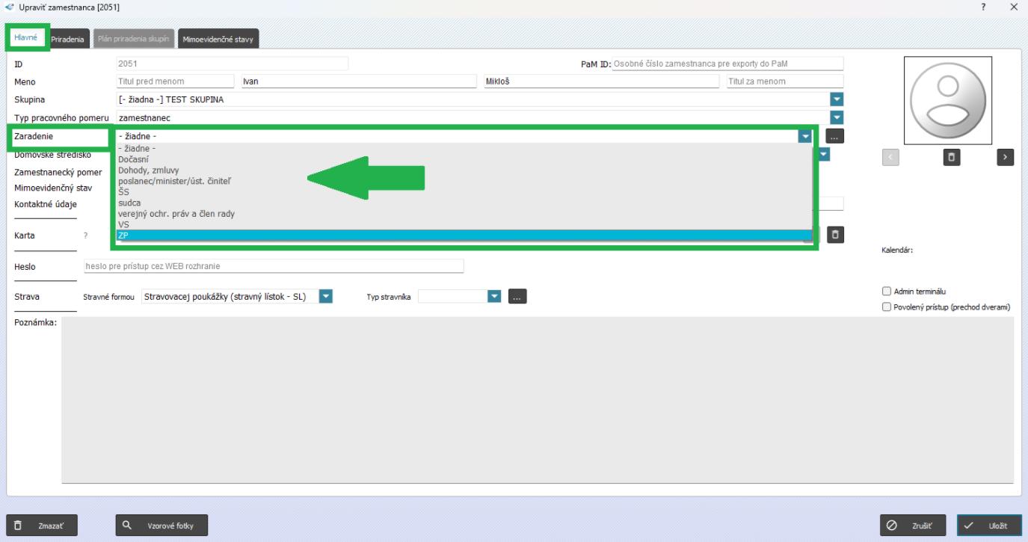Enable the Admin terminálu checkbox
1028x542 pixels.
click(887, 292)
